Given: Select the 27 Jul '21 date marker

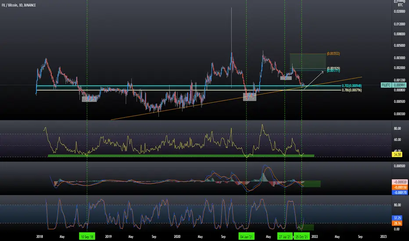Looking at the screenshot, I should (284, 237).
